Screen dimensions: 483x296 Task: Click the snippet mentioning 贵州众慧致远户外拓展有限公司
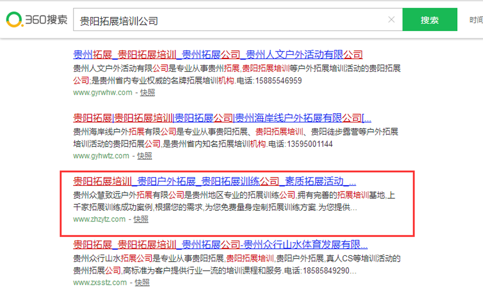pyautogui.click(x=234, y=201)
